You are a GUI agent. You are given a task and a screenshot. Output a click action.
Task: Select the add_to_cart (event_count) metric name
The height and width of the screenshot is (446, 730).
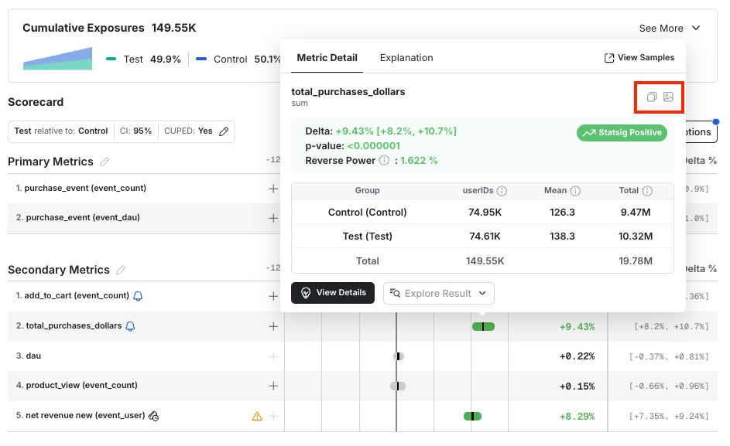pos(77,295)
